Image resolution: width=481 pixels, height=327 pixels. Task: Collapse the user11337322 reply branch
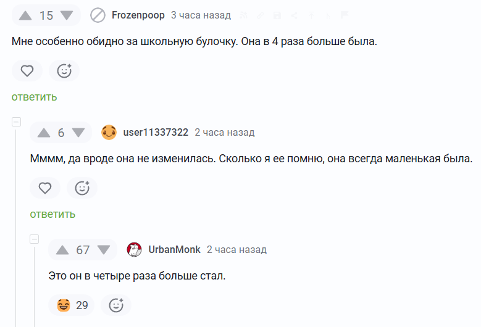pos(16,122)
